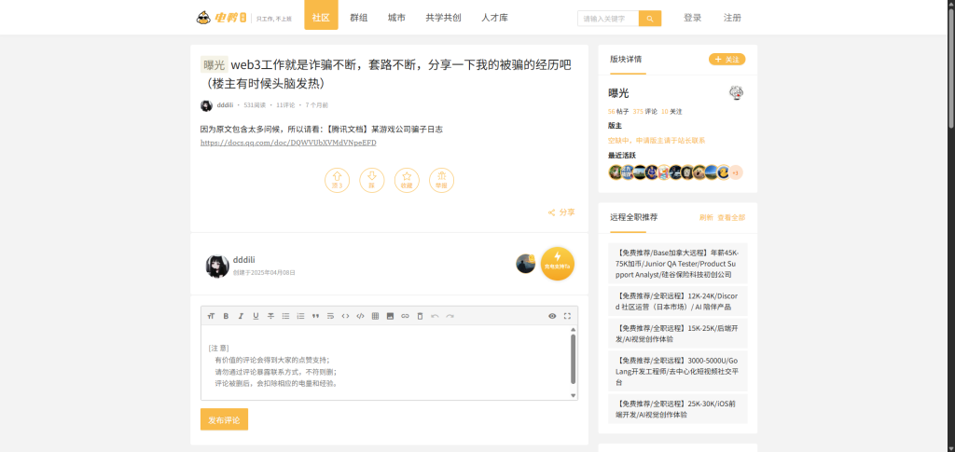Expand the +3 more active users bubble
The width and height of the screenshot is (955, 452).
[x=736, y=172]
